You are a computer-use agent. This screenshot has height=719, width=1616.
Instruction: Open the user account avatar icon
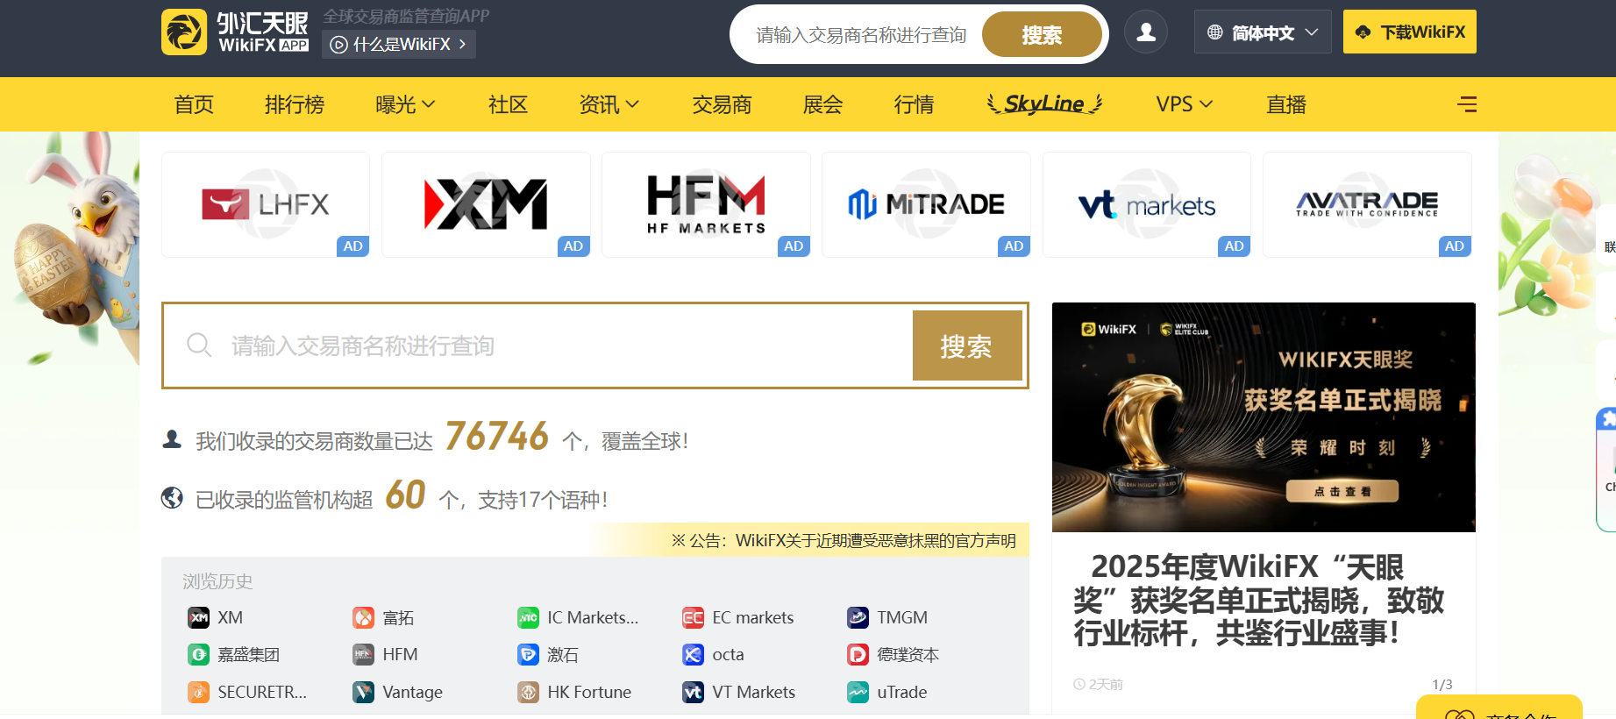pos(1146,32)
